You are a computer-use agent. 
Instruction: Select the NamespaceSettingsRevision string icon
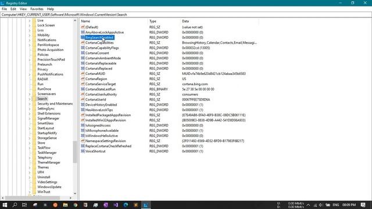pos(83,140)
